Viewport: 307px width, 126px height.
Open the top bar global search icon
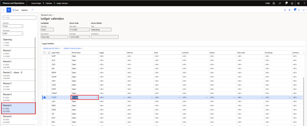pyautogui.click(x=280, y=3)
